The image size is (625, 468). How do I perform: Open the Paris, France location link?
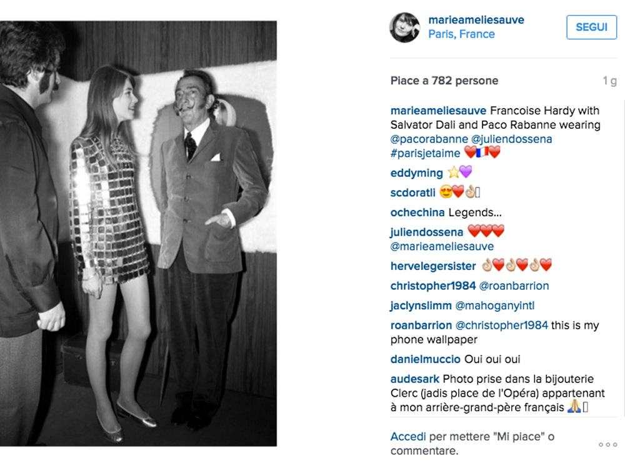pyautogui.click(x=461, y=34)
